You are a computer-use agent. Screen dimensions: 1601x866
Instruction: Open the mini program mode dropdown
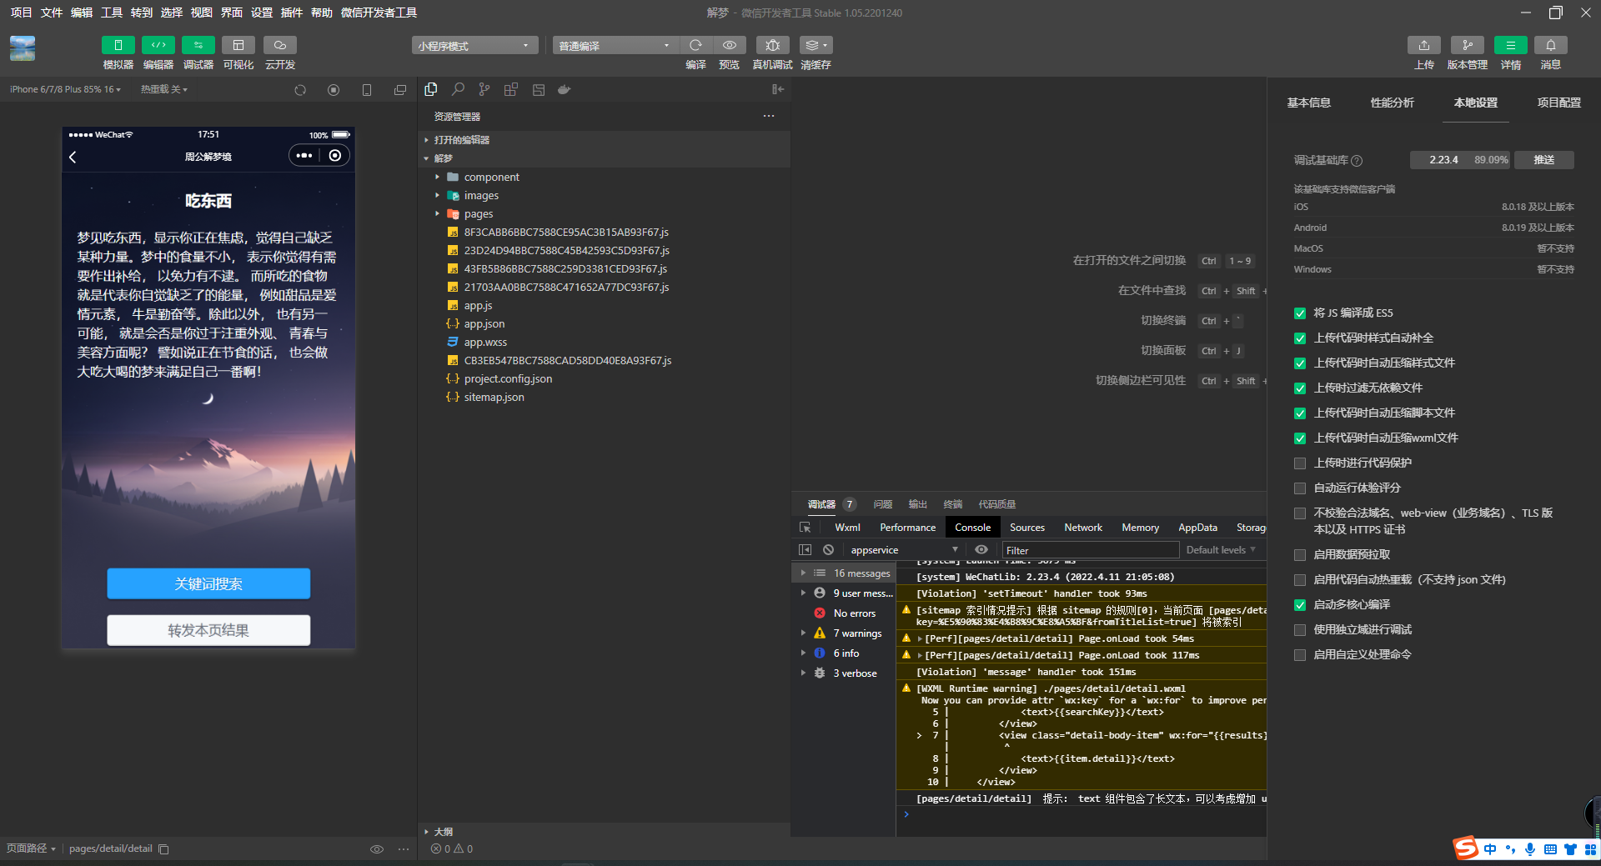coord(474,46)
